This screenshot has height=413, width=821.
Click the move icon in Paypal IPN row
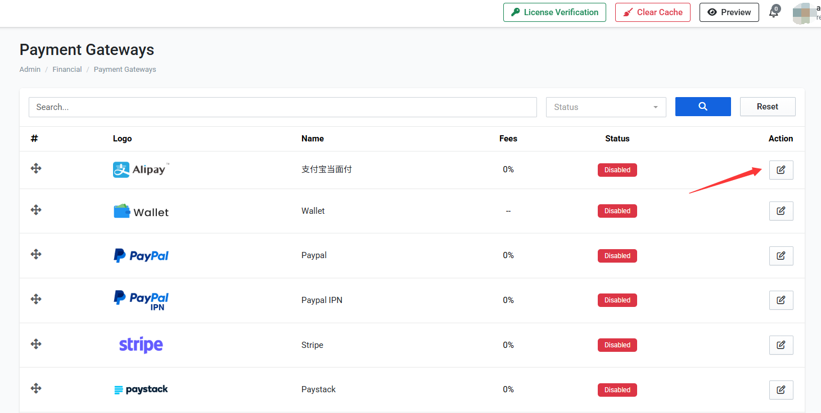coord(36,299)
